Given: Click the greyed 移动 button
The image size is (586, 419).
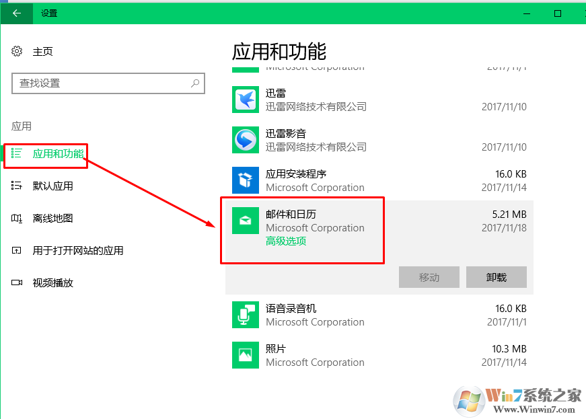Looking at the screenshot, I should 429,277.
